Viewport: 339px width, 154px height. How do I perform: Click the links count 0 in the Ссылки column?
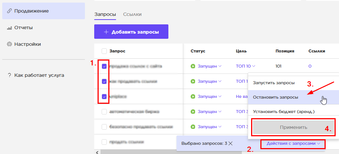pyautogui.click(x=310, y=66)
